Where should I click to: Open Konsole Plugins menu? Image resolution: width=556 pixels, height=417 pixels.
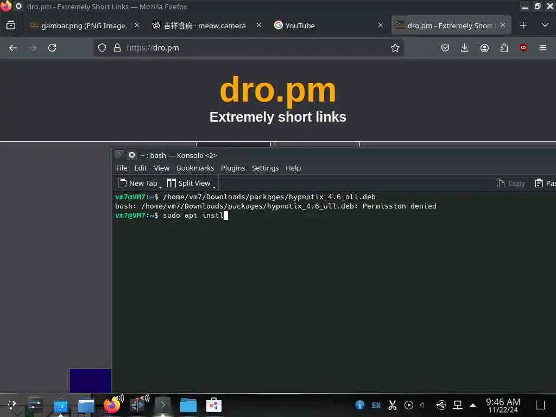(x=233, y=168)
